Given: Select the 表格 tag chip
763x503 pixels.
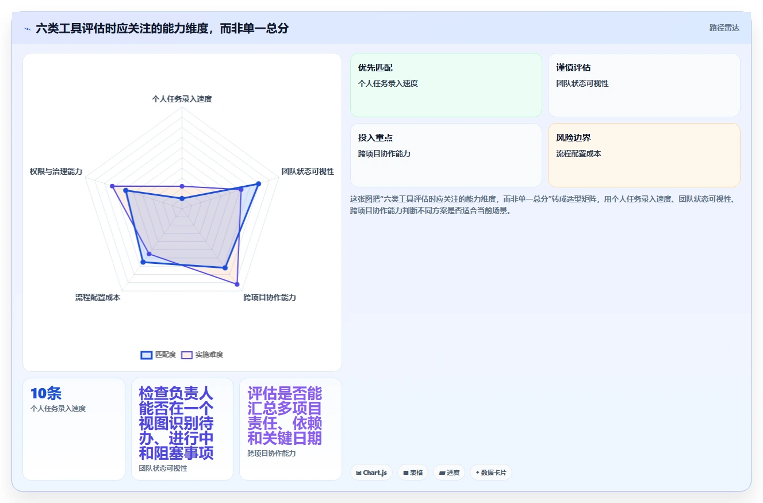Looking at the screenshot, I should (413, 473).
